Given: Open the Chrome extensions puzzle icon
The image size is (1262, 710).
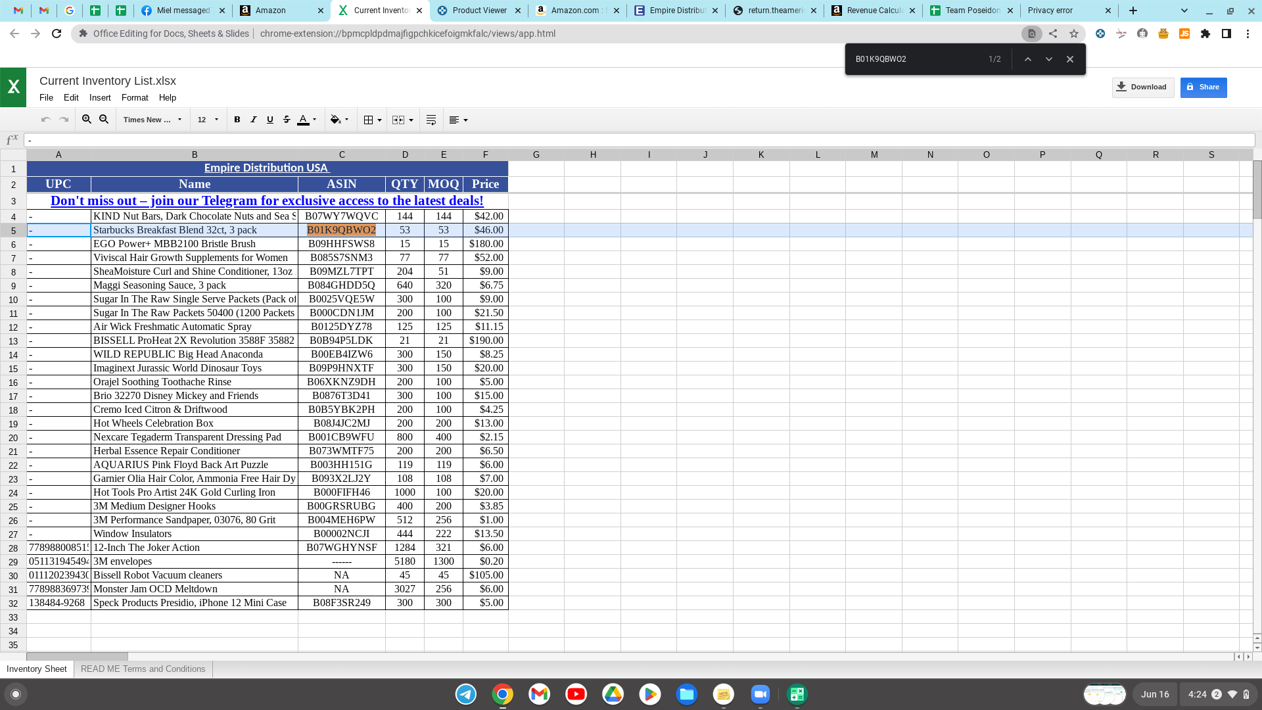Looking at the screenshot, I should pos(1205,34).
